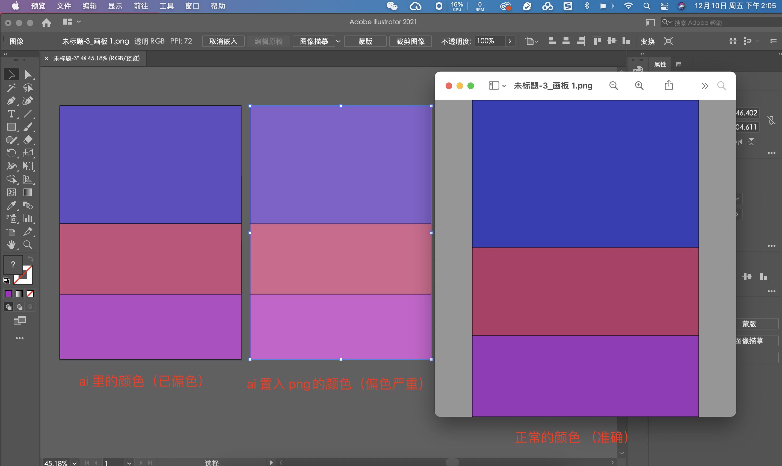The width and height of the screenshot is (782, 466).
Task: Click the 取消嵌入 button
Action: (223, 41)
